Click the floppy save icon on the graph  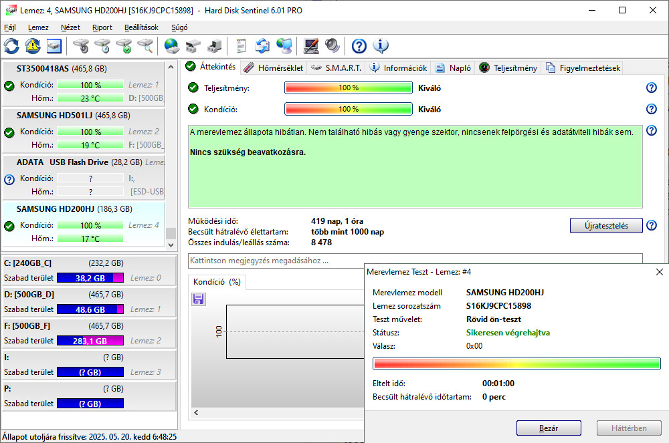point(199,299)
